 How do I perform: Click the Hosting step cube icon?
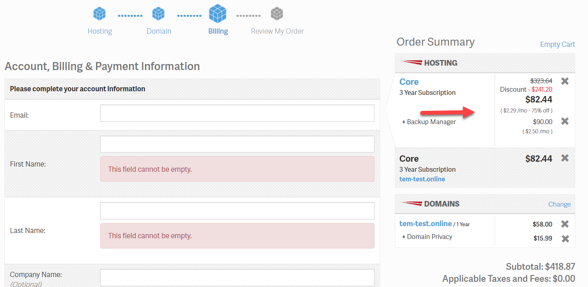(x=99, y=14)
